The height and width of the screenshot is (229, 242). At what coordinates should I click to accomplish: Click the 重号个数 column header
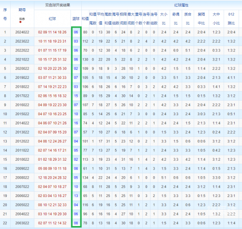coord(138,19)
